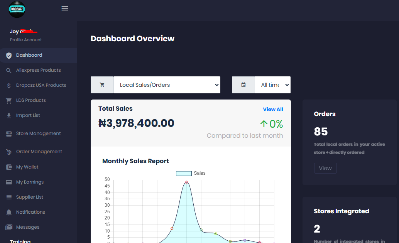
Task: Open the Local Sales/Orders dropdown
Action: pyautogui.click(x=167, y=85)
